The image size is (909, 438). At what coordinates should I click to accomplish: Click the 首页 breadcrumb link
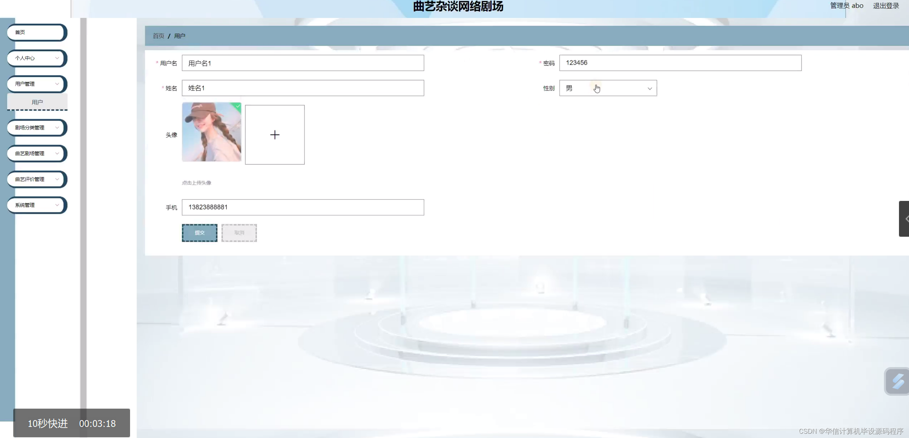(158, 36)
